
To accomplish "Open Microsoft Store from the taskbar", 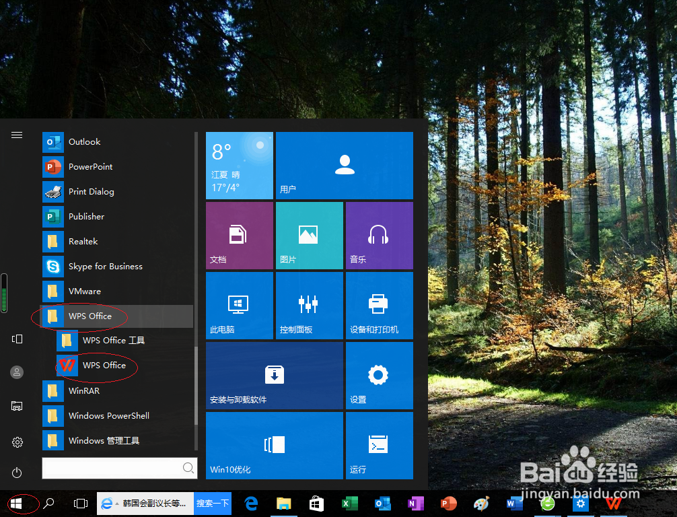I will pyautogui.click(x=316, y=504).
